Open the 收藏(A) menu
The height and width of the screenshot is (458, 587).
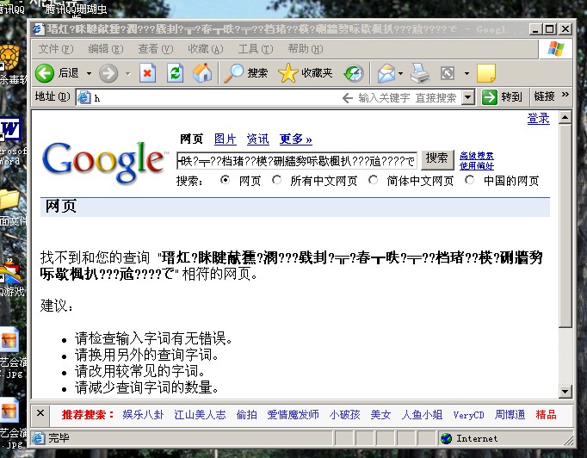click(206, 49)
